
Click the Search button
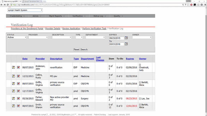pyautogui.click(x=84, y=49)
